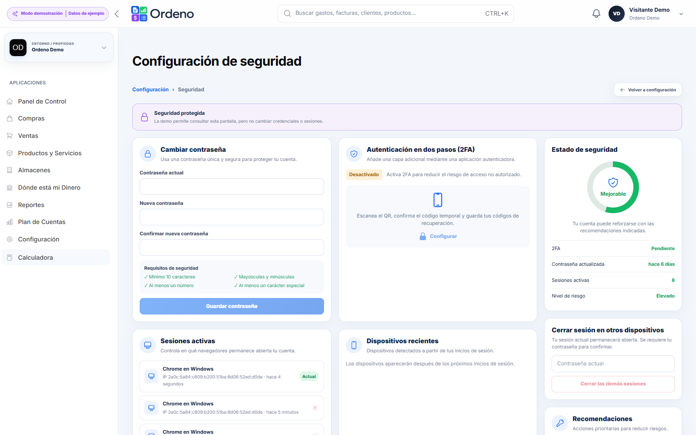The height and width of the screenshot is (435, 696).
Task: Click the Panel de Control home icon
Action: point(10,101)
